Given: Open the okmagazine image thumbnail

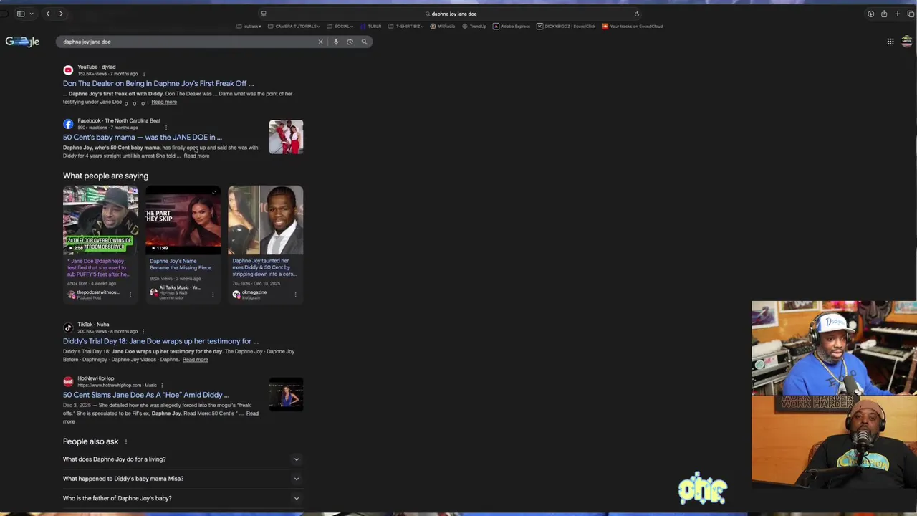Looking at the screenshot, I should (x=266, y=220).
